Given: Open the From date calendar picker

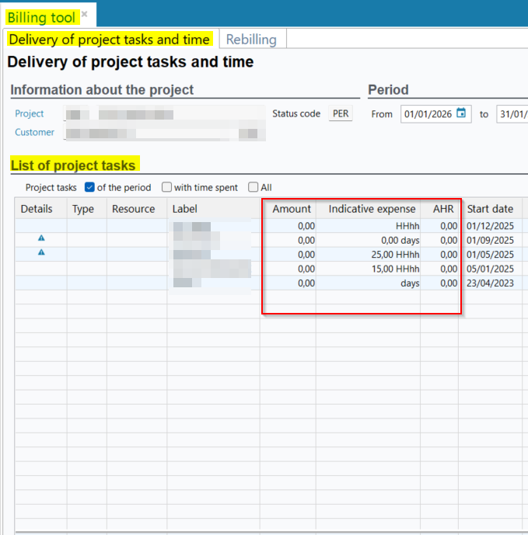Looking at the screenshot, I should (x=461, y=113).
